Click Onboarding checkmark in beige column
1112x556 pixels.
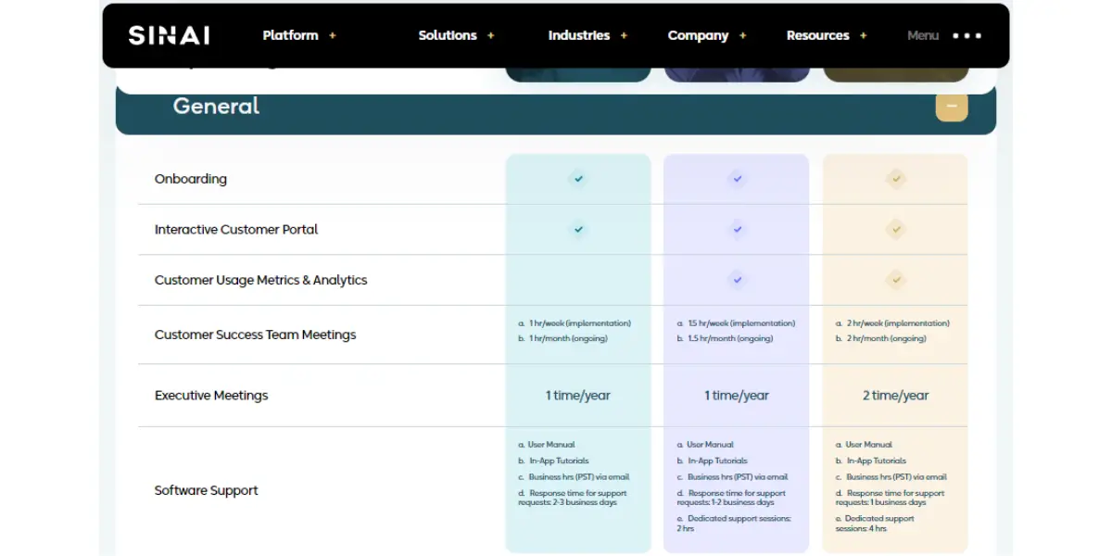[x=895, y=179]
